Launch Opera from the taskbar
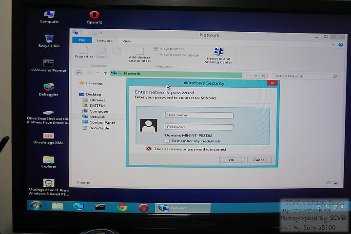This screenshot has width=351, height=234. pyautogui.click(x=143, y=208)
